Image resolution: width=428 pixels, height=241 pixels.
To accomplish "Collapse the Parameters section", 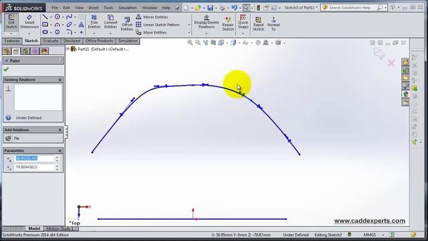I will [x=60, y=151].
